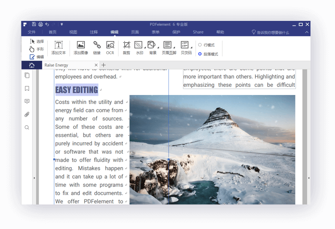
Task: Click the line 'employees and overhead.'
Action: (86, 77)
